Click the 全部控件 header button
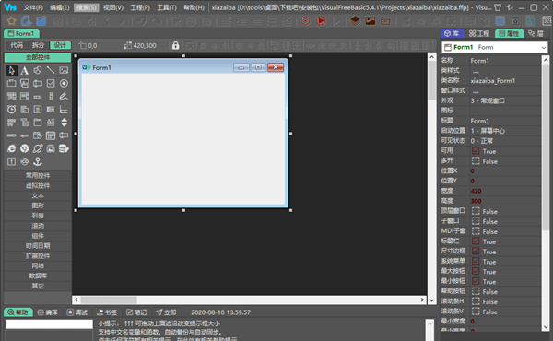Viewport: 553px width, 341px height. pos(38,57)
